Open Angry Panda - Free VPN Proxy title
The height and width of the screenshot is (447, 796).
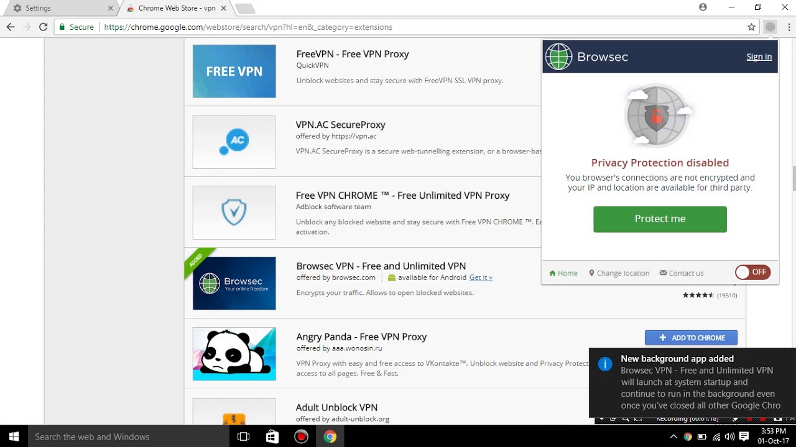(x=361, y=337)
